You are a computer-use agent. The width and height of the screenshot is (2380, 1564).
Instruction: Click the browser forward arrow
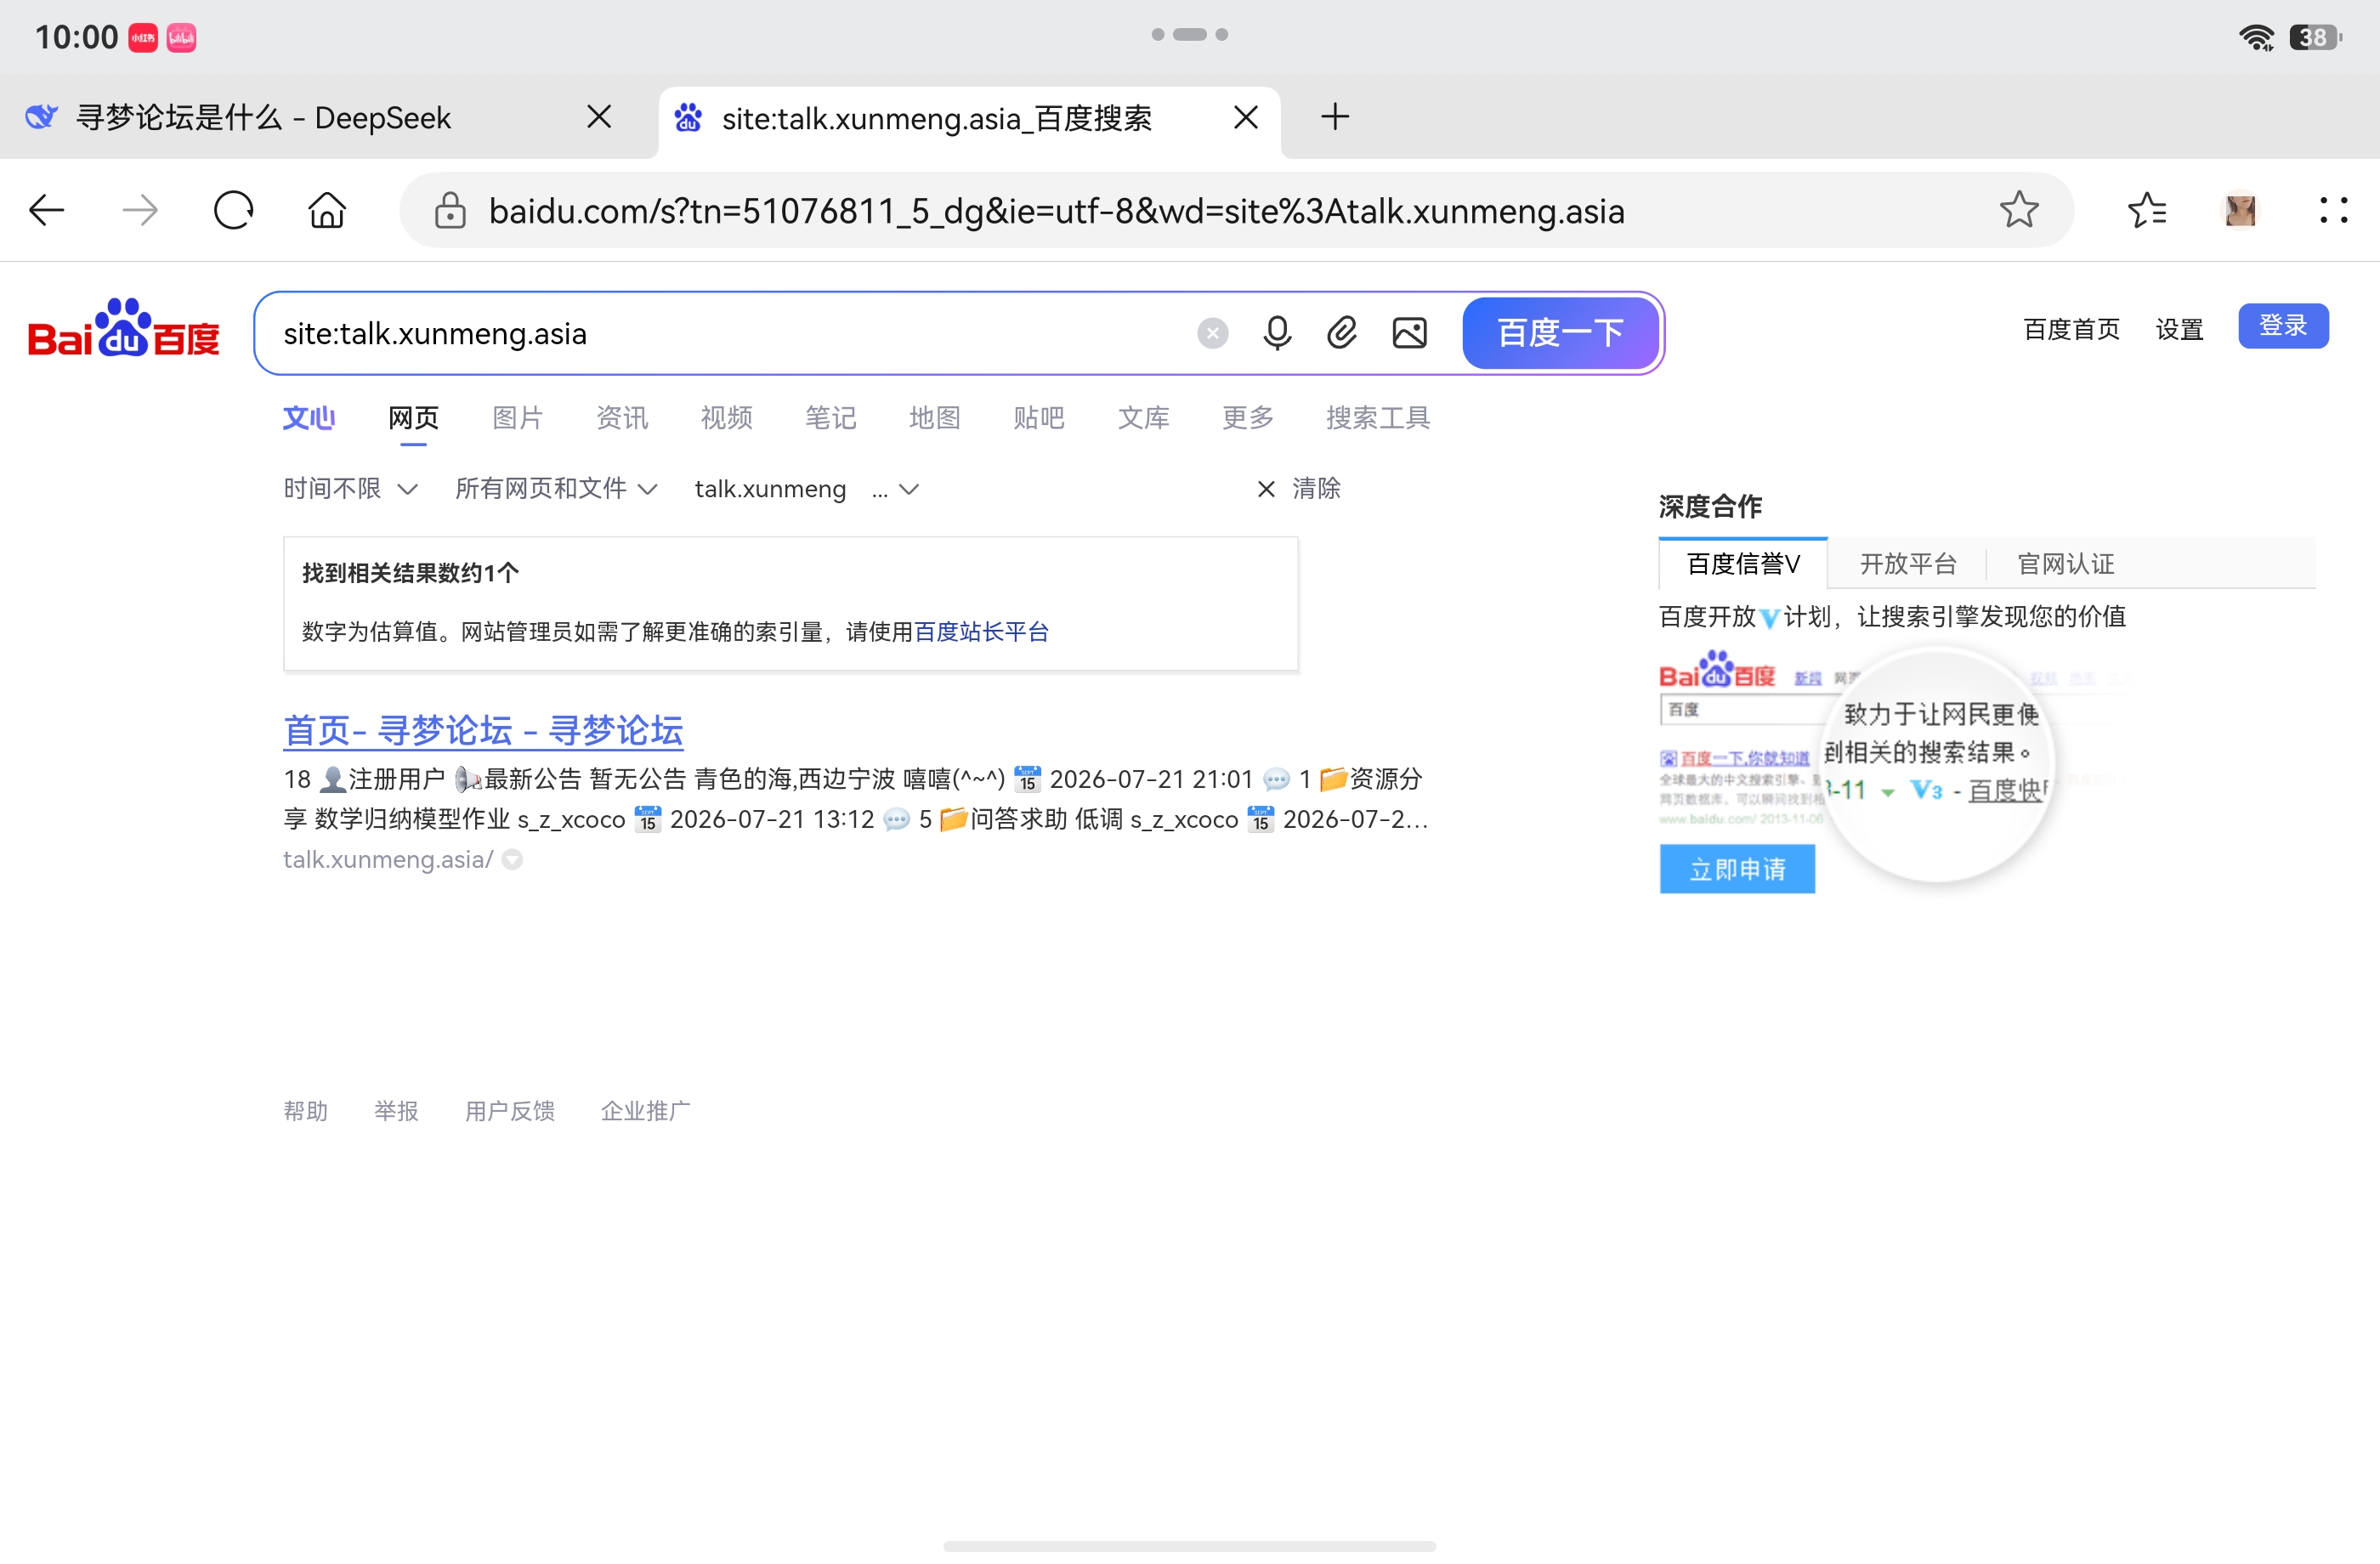pyautogui.click(x=140, y=210)
